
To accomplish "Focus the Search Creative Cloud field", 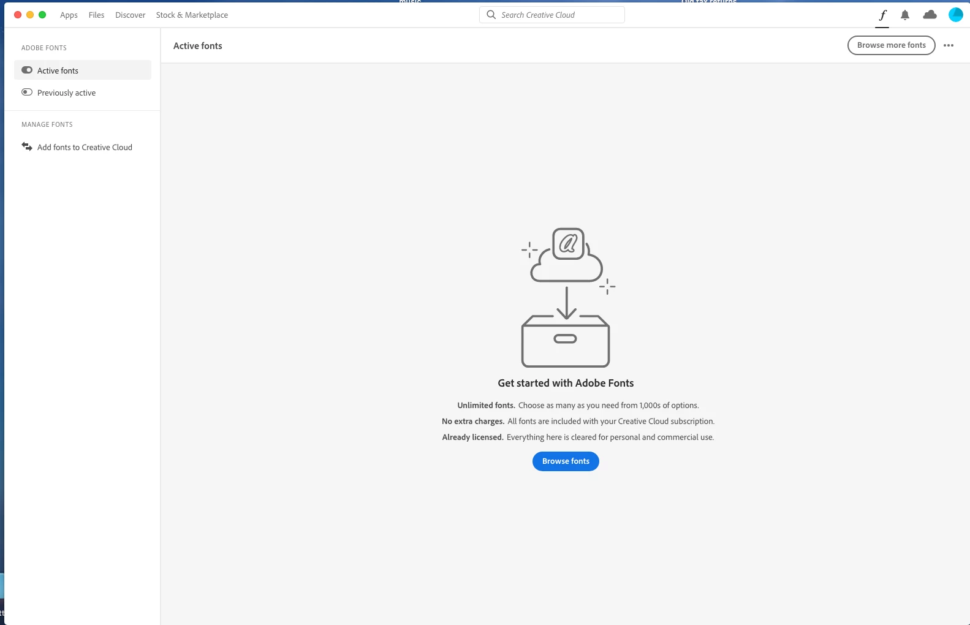I will [x=552, y=15].
